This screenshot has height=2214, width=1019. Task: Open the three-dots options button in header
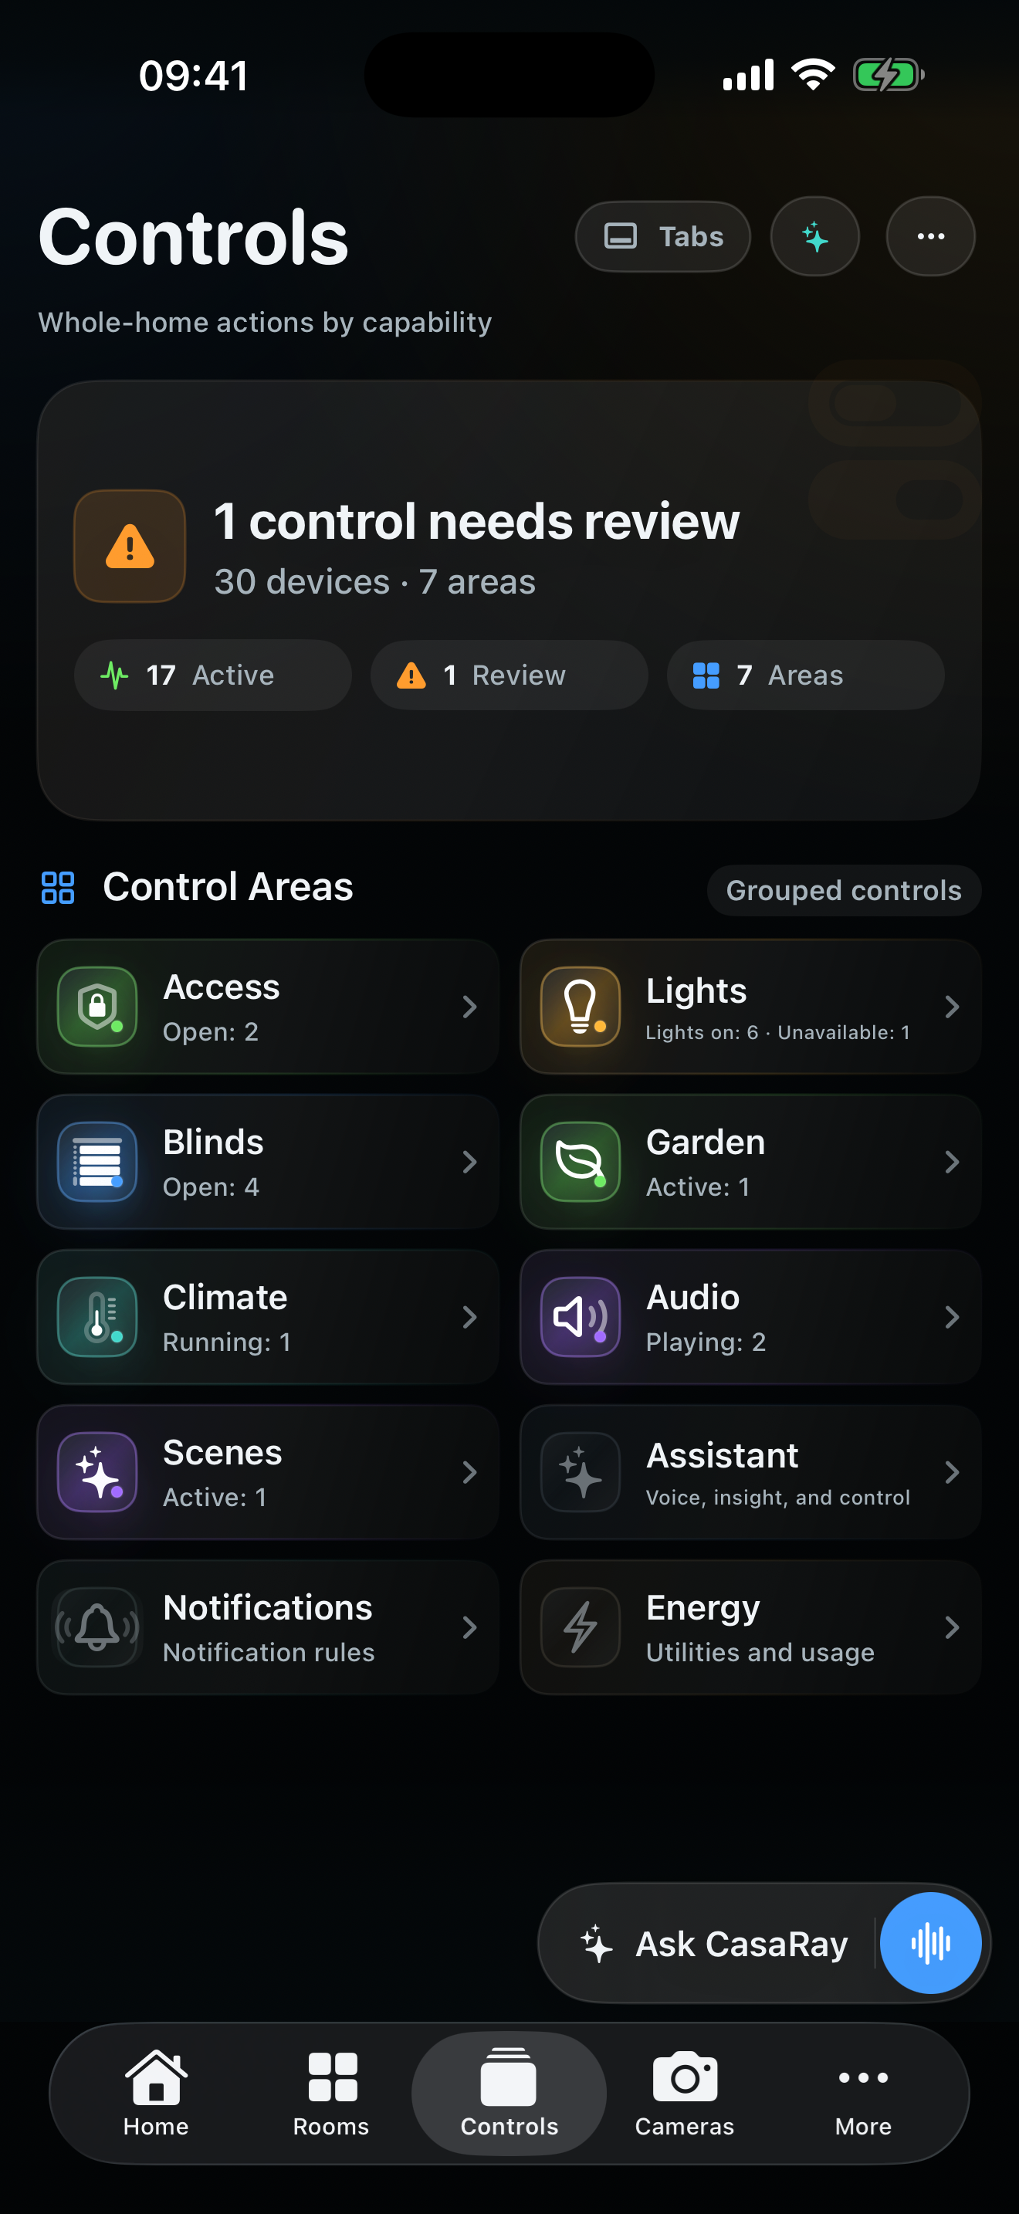pyautogui.click(x=930, y=236)
